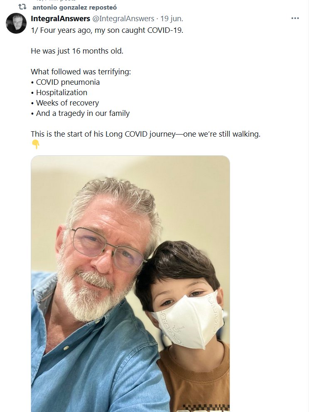Click the pointing-down finger emoji
Screen dimensions: 309x412
[35, 144]
